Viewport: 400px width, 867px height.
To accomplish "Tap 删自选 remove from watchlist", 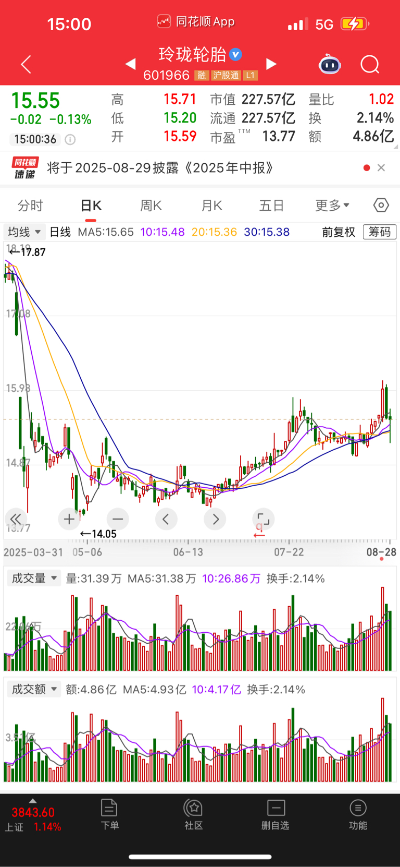I will click(x=276, y=814).
